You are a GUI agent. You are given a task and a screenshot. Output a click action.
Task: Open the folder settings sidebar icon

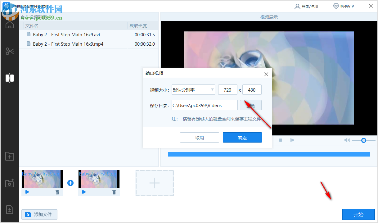pyautogui.click(x=9, y=183)
